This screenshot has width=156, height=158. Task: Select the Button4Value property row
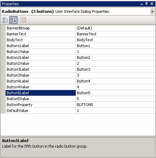(80, 87)
